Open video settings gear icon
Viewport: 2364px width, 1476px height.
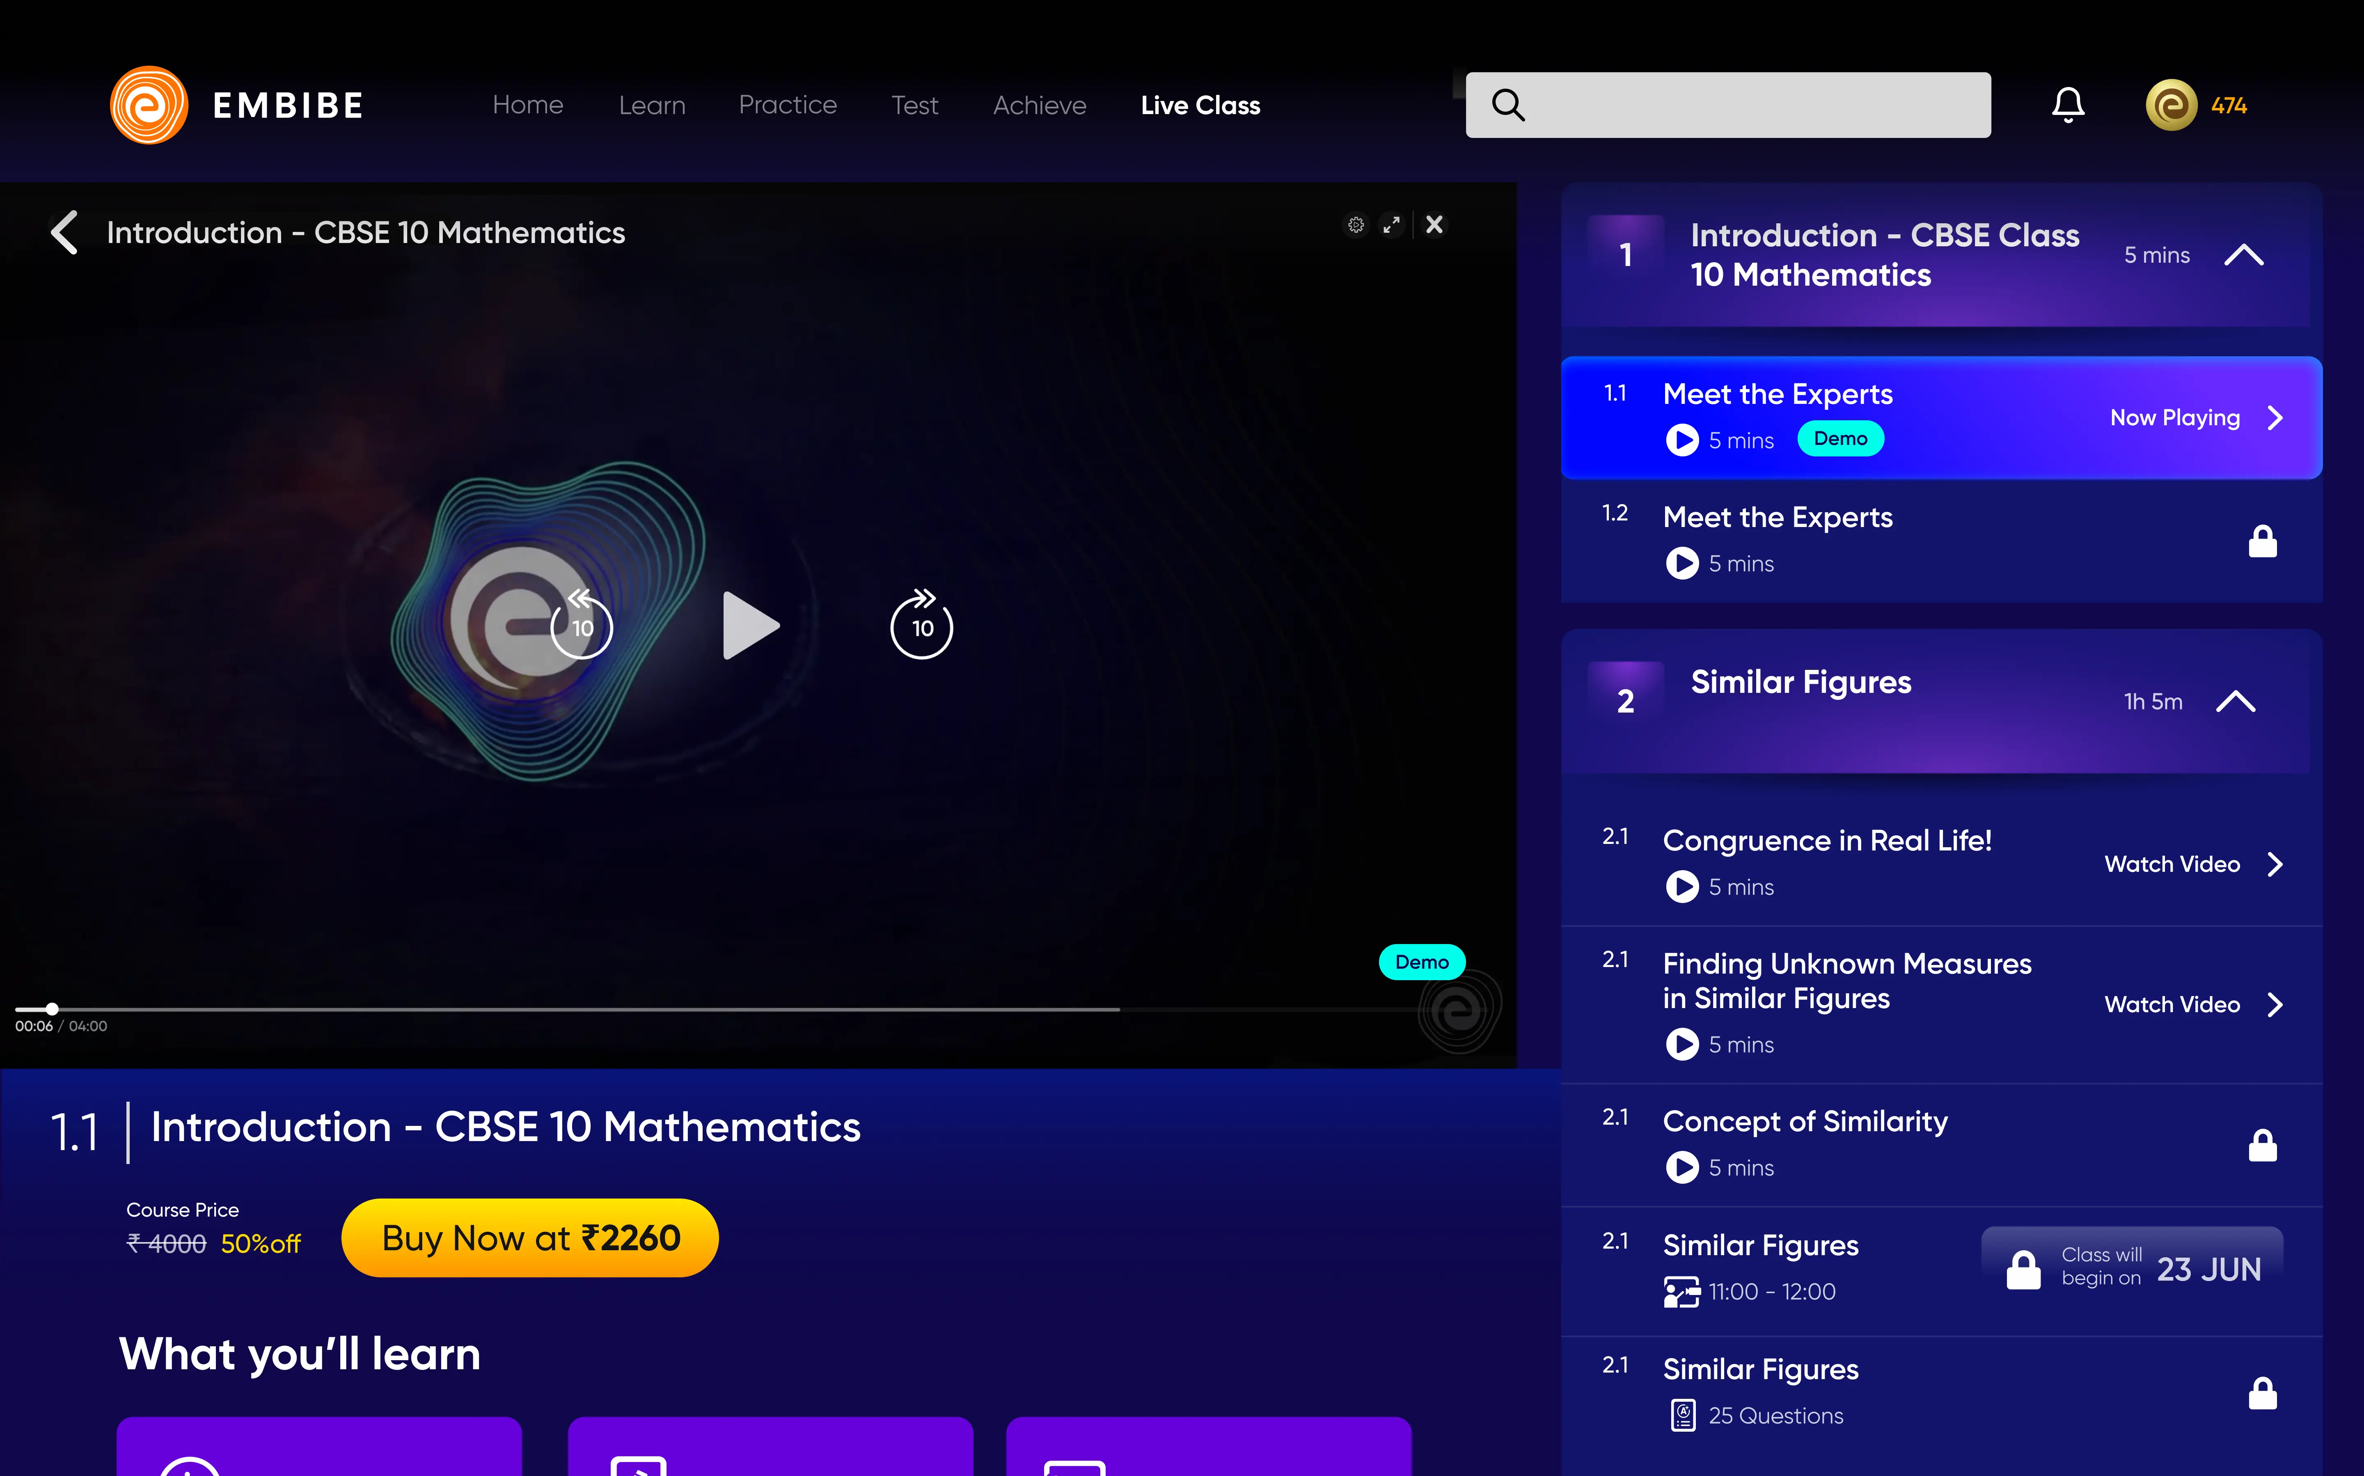tap(1356, 225)
